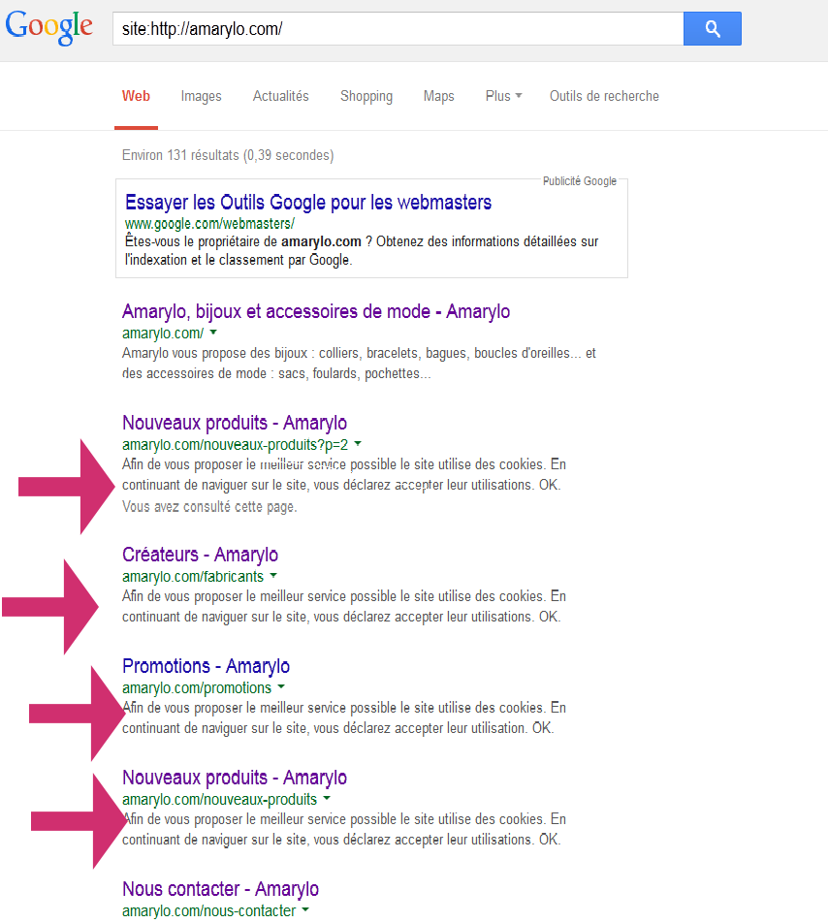
Task: Expand arrow beside amarylo.com/nouveaux-produits?p=2
Action: pyautogui.click(x=357, y=444)
